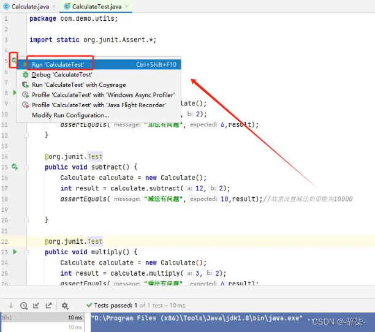Click 'calculate.subtract(' call on line 17
Image resolution: width=375 pixels, height=332 pixels.
[x=147, y=188]
